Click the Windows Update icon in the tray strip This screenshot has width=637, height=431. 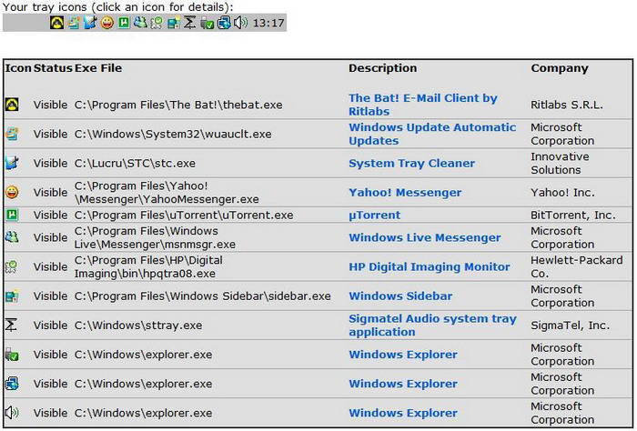point(74,23)
